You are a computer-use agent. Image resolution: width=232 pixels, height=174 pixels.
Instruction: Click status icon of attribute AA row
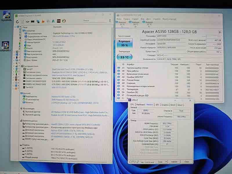click(x=119, y=80)
